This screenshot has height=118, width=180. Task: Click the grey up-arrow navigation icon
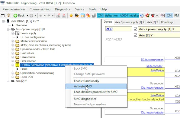(41, 15)
